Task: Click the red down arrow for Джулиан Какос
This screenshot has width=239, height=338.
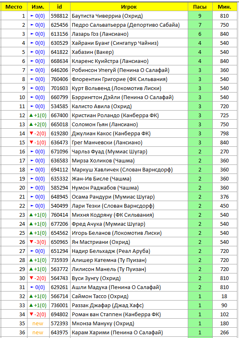Action: pos(32,134)
